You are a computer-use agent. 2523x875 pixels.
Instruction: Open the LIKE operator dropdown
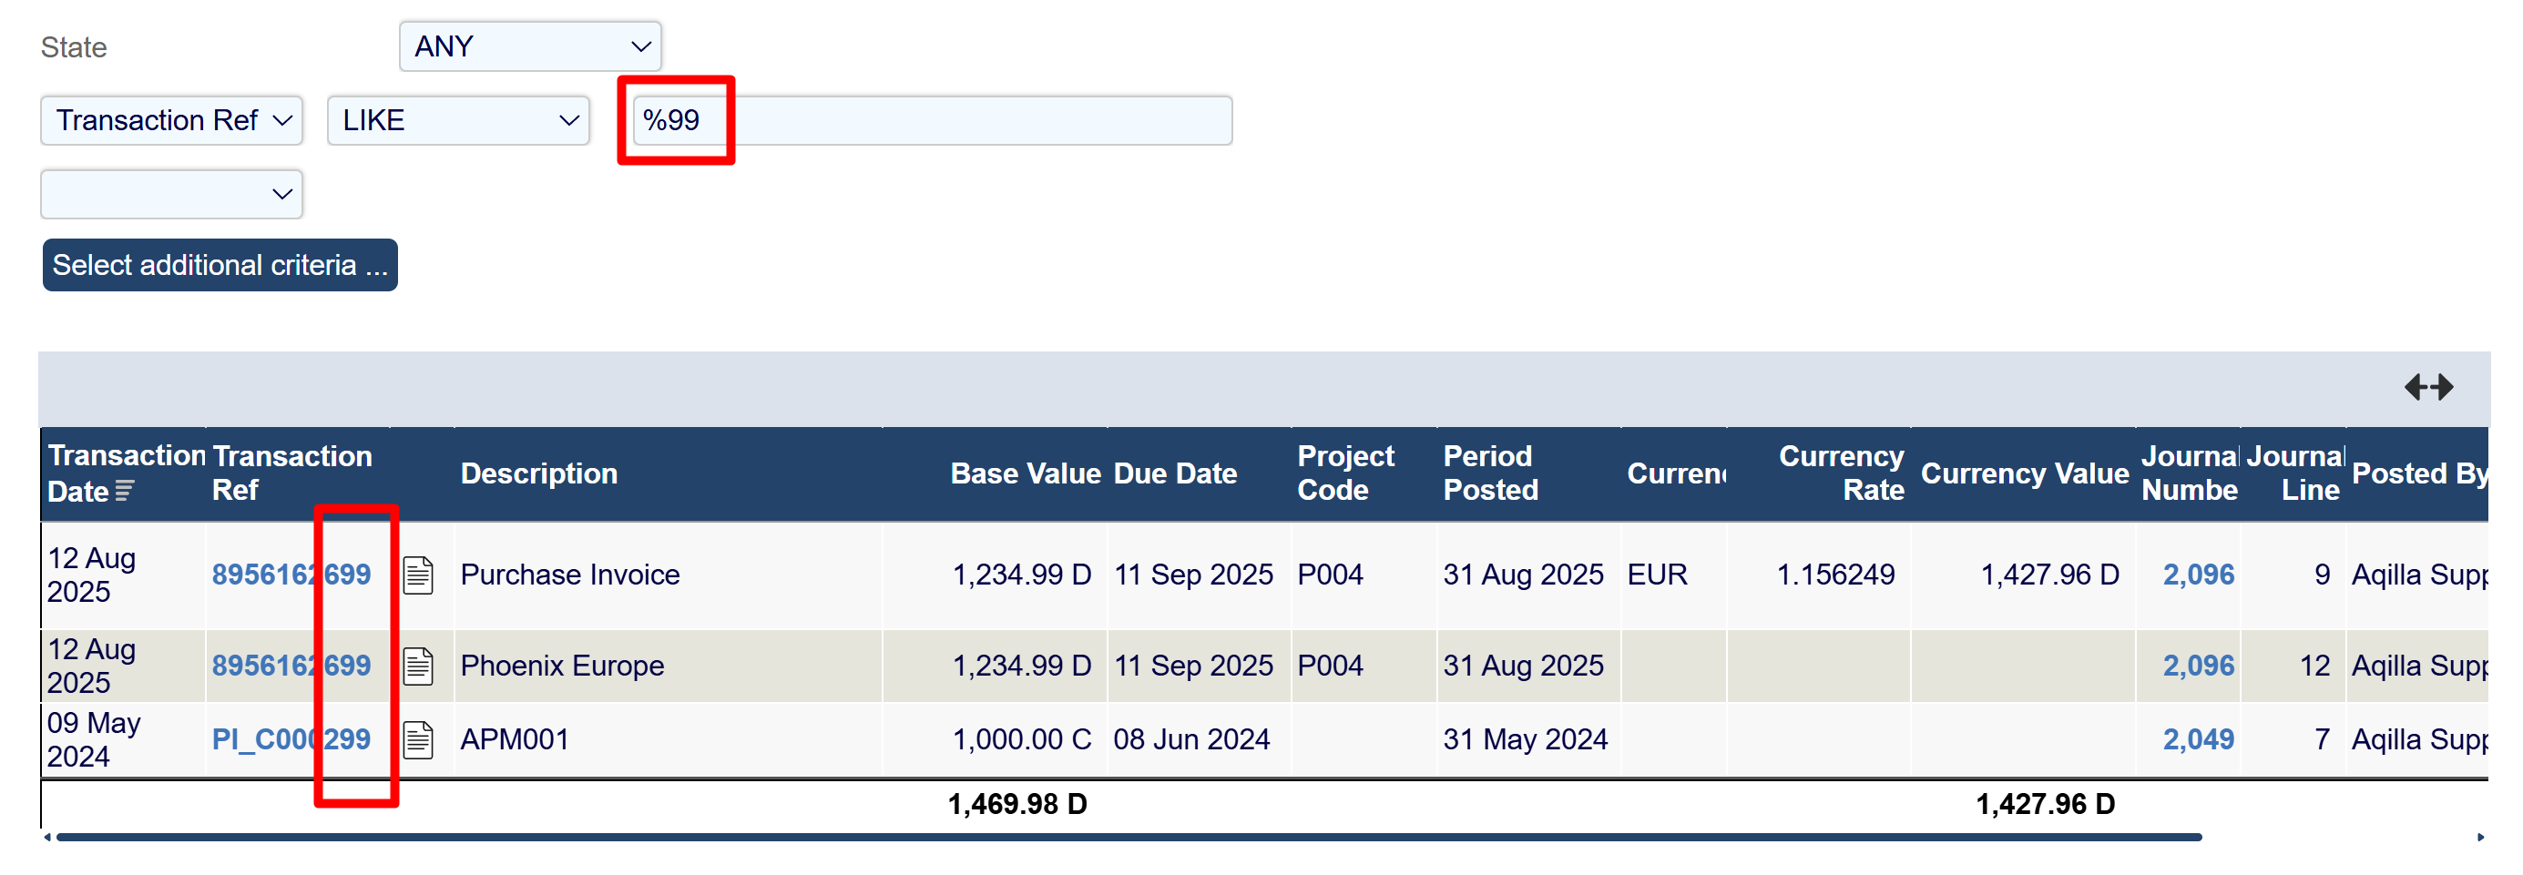coord(458,120)
